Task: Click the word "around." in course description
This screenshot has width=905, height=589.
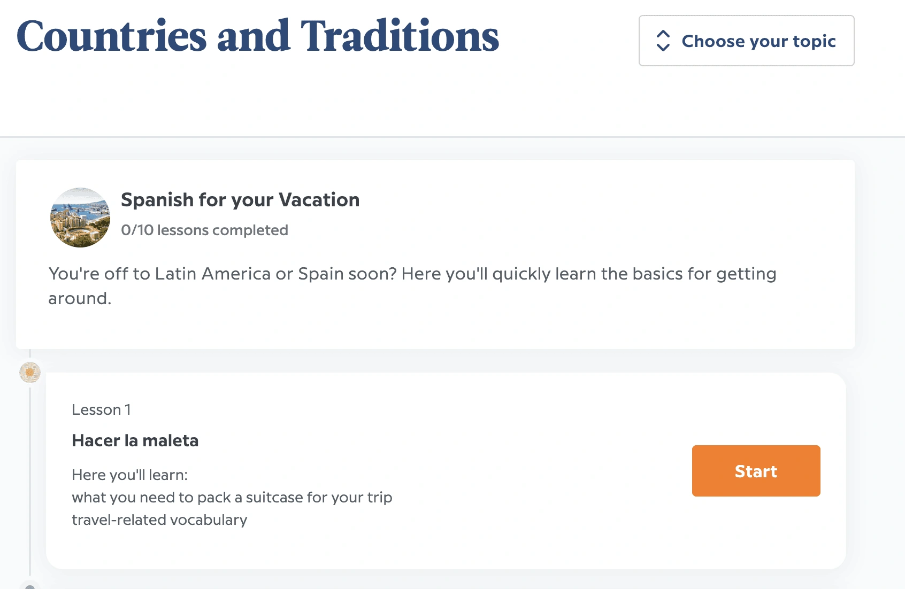Action: point(80,299)
